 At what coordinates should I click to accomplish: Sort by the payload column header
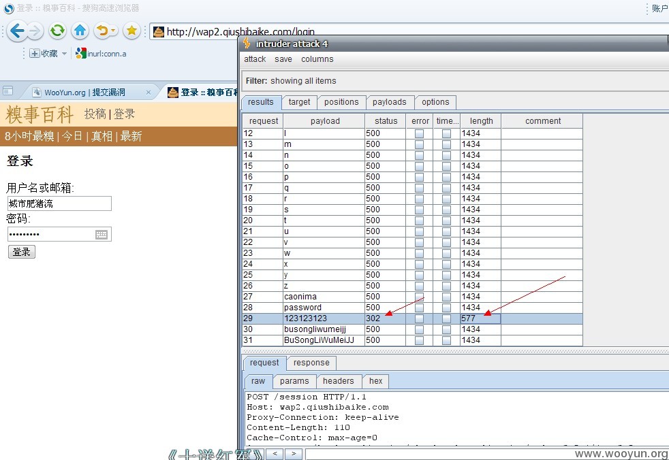(x=325, y=121)
